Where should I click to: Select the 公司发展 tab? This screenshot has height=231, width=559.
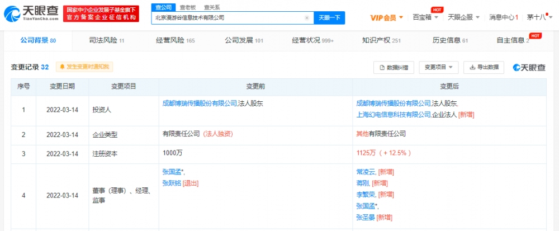[x=244, y=41]
